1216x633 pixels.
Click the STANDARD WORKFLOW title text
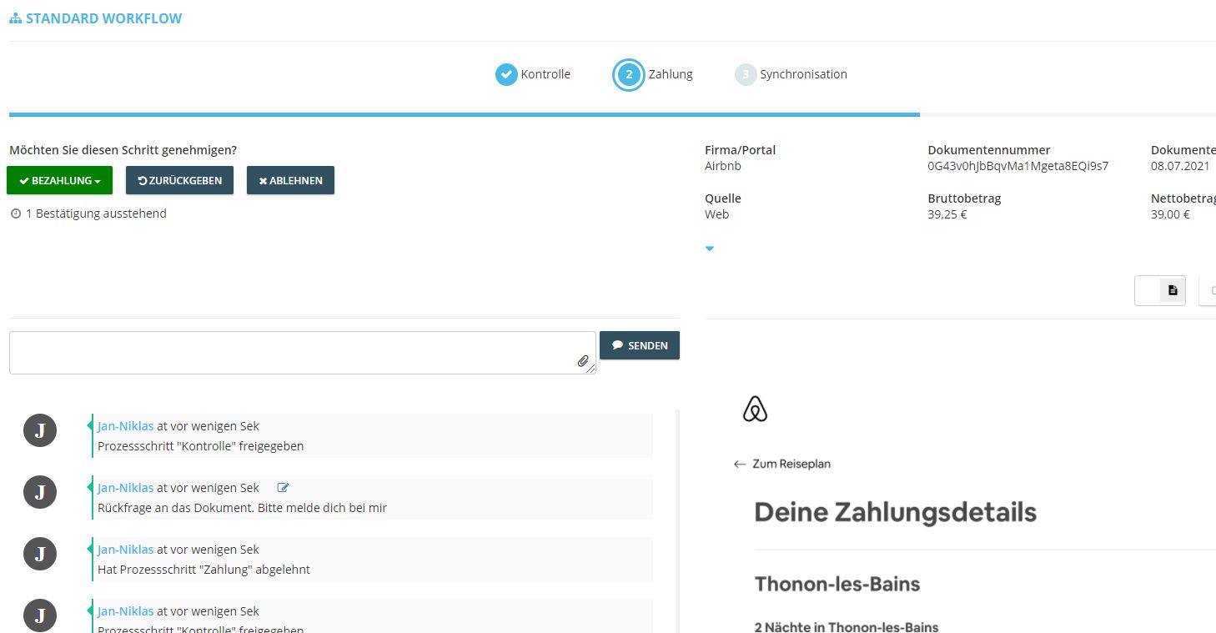104,18
